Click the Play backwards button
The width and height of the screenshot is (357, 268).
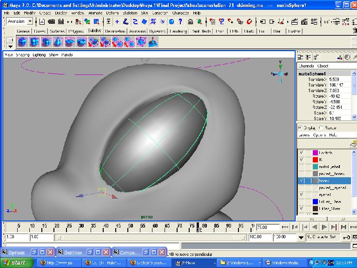(315, 227)
